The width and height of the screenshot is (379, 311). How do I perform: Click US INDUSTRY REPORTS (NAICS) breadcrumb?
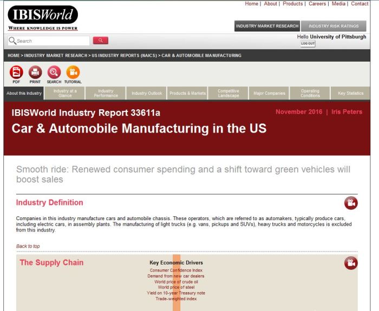tap(124, 56)
